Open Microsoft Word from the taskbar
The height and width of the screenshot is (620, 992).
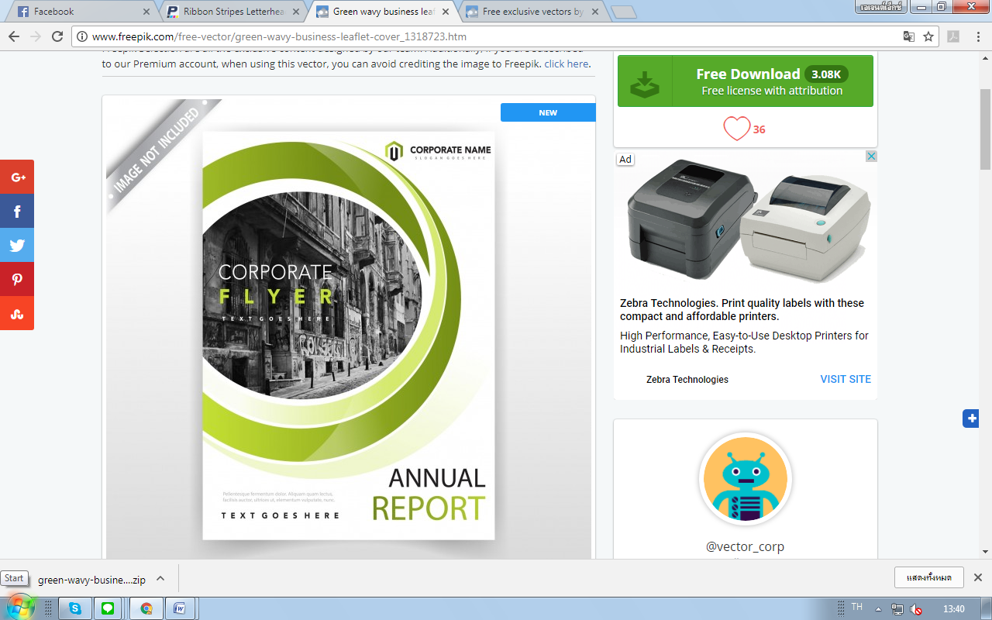click(179, 608)
